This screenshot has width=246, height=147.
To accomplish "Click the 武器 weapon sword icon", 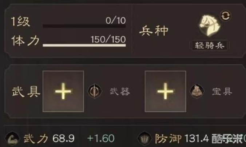I will point(95,91).
